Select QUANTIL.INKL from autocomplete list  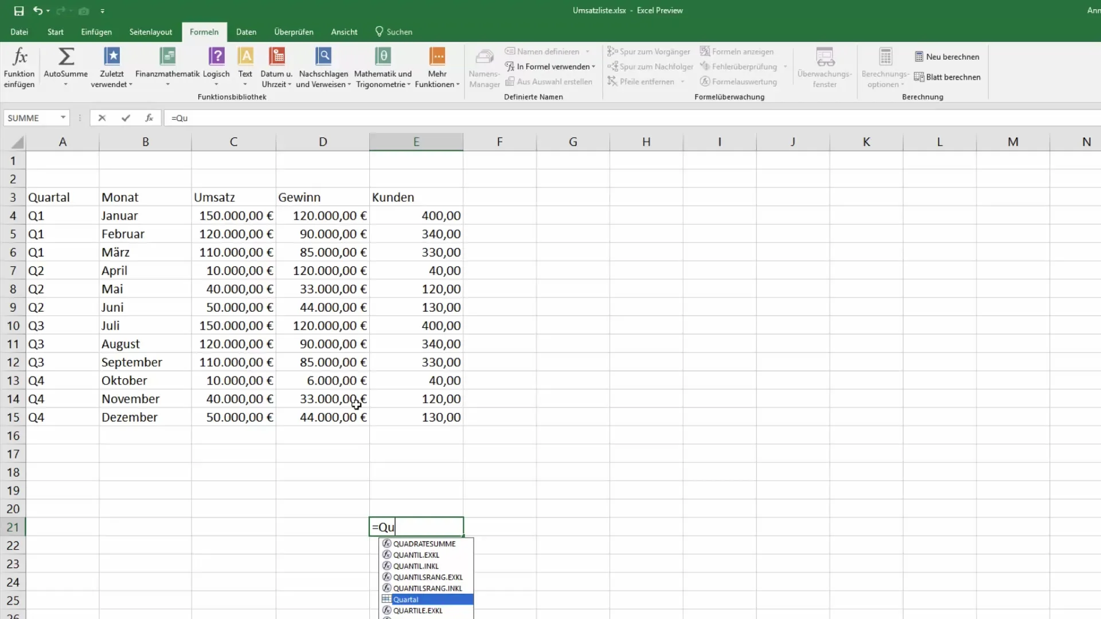427,566
